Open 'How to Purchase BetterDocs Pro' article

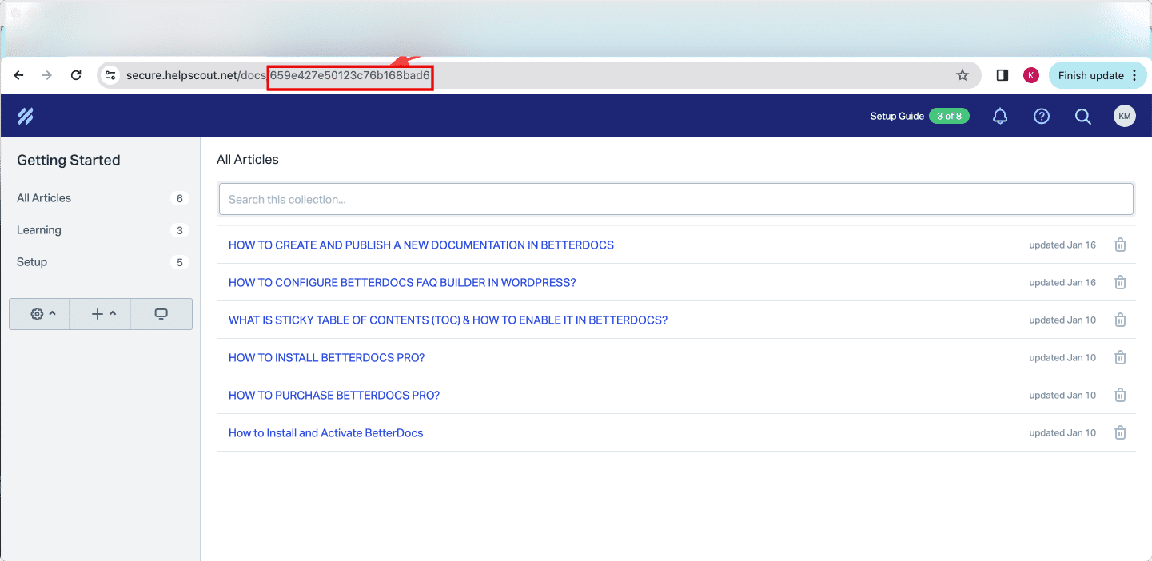(333, 396)
